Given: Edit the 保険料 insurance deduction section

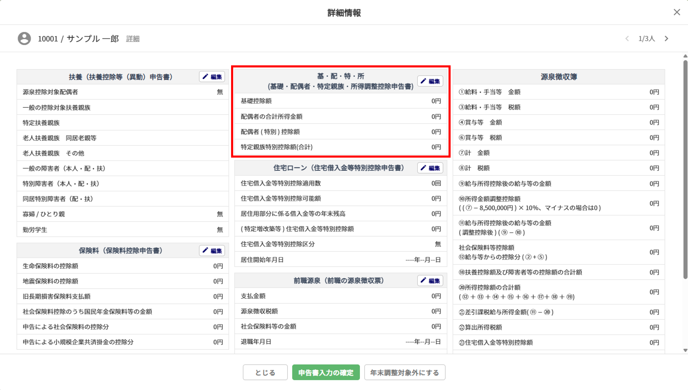Looking at the screenshot, I should [x=212, y=251].
